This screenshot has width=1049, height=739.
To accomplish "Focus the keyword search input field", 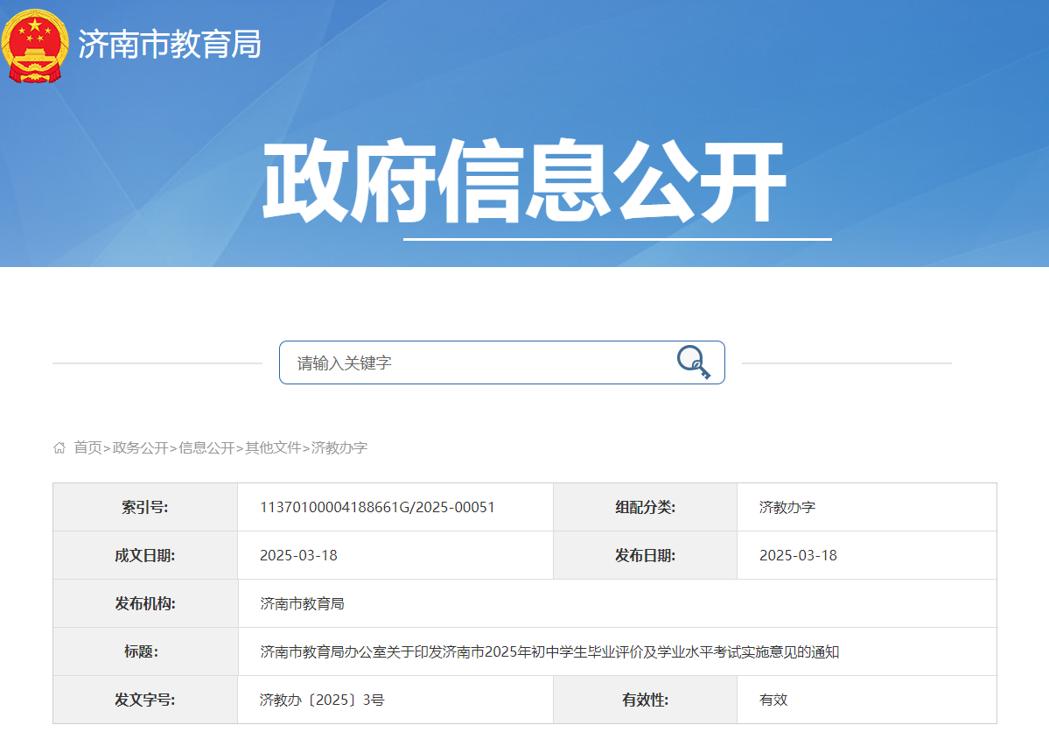I will 502,362.
